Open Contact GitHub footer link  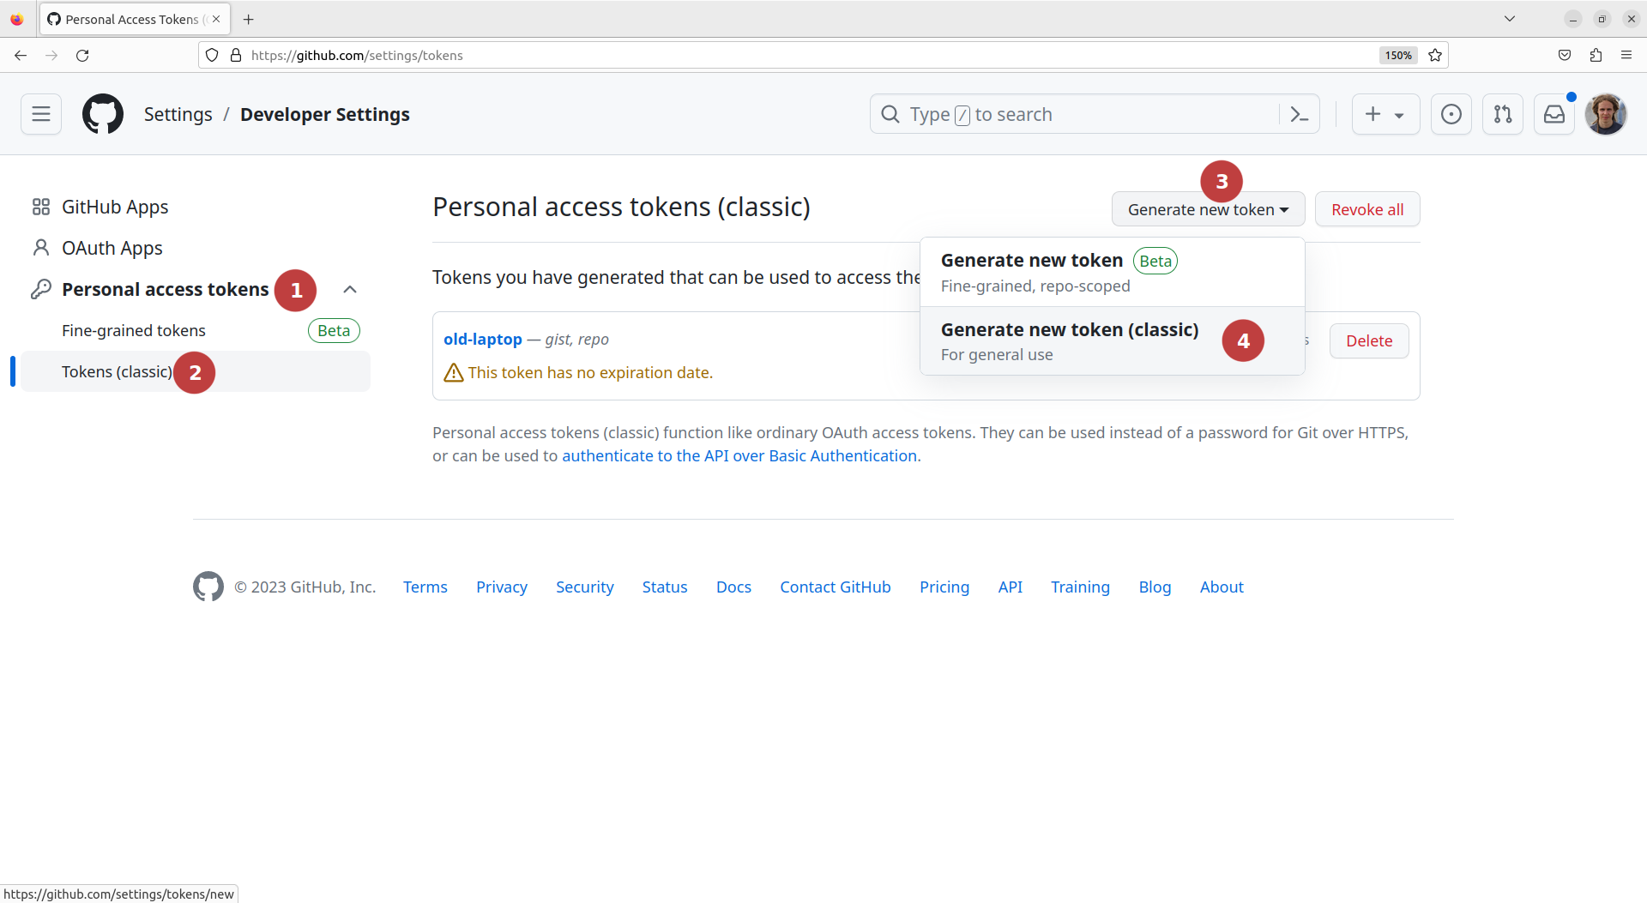click(x=836, y=587)
